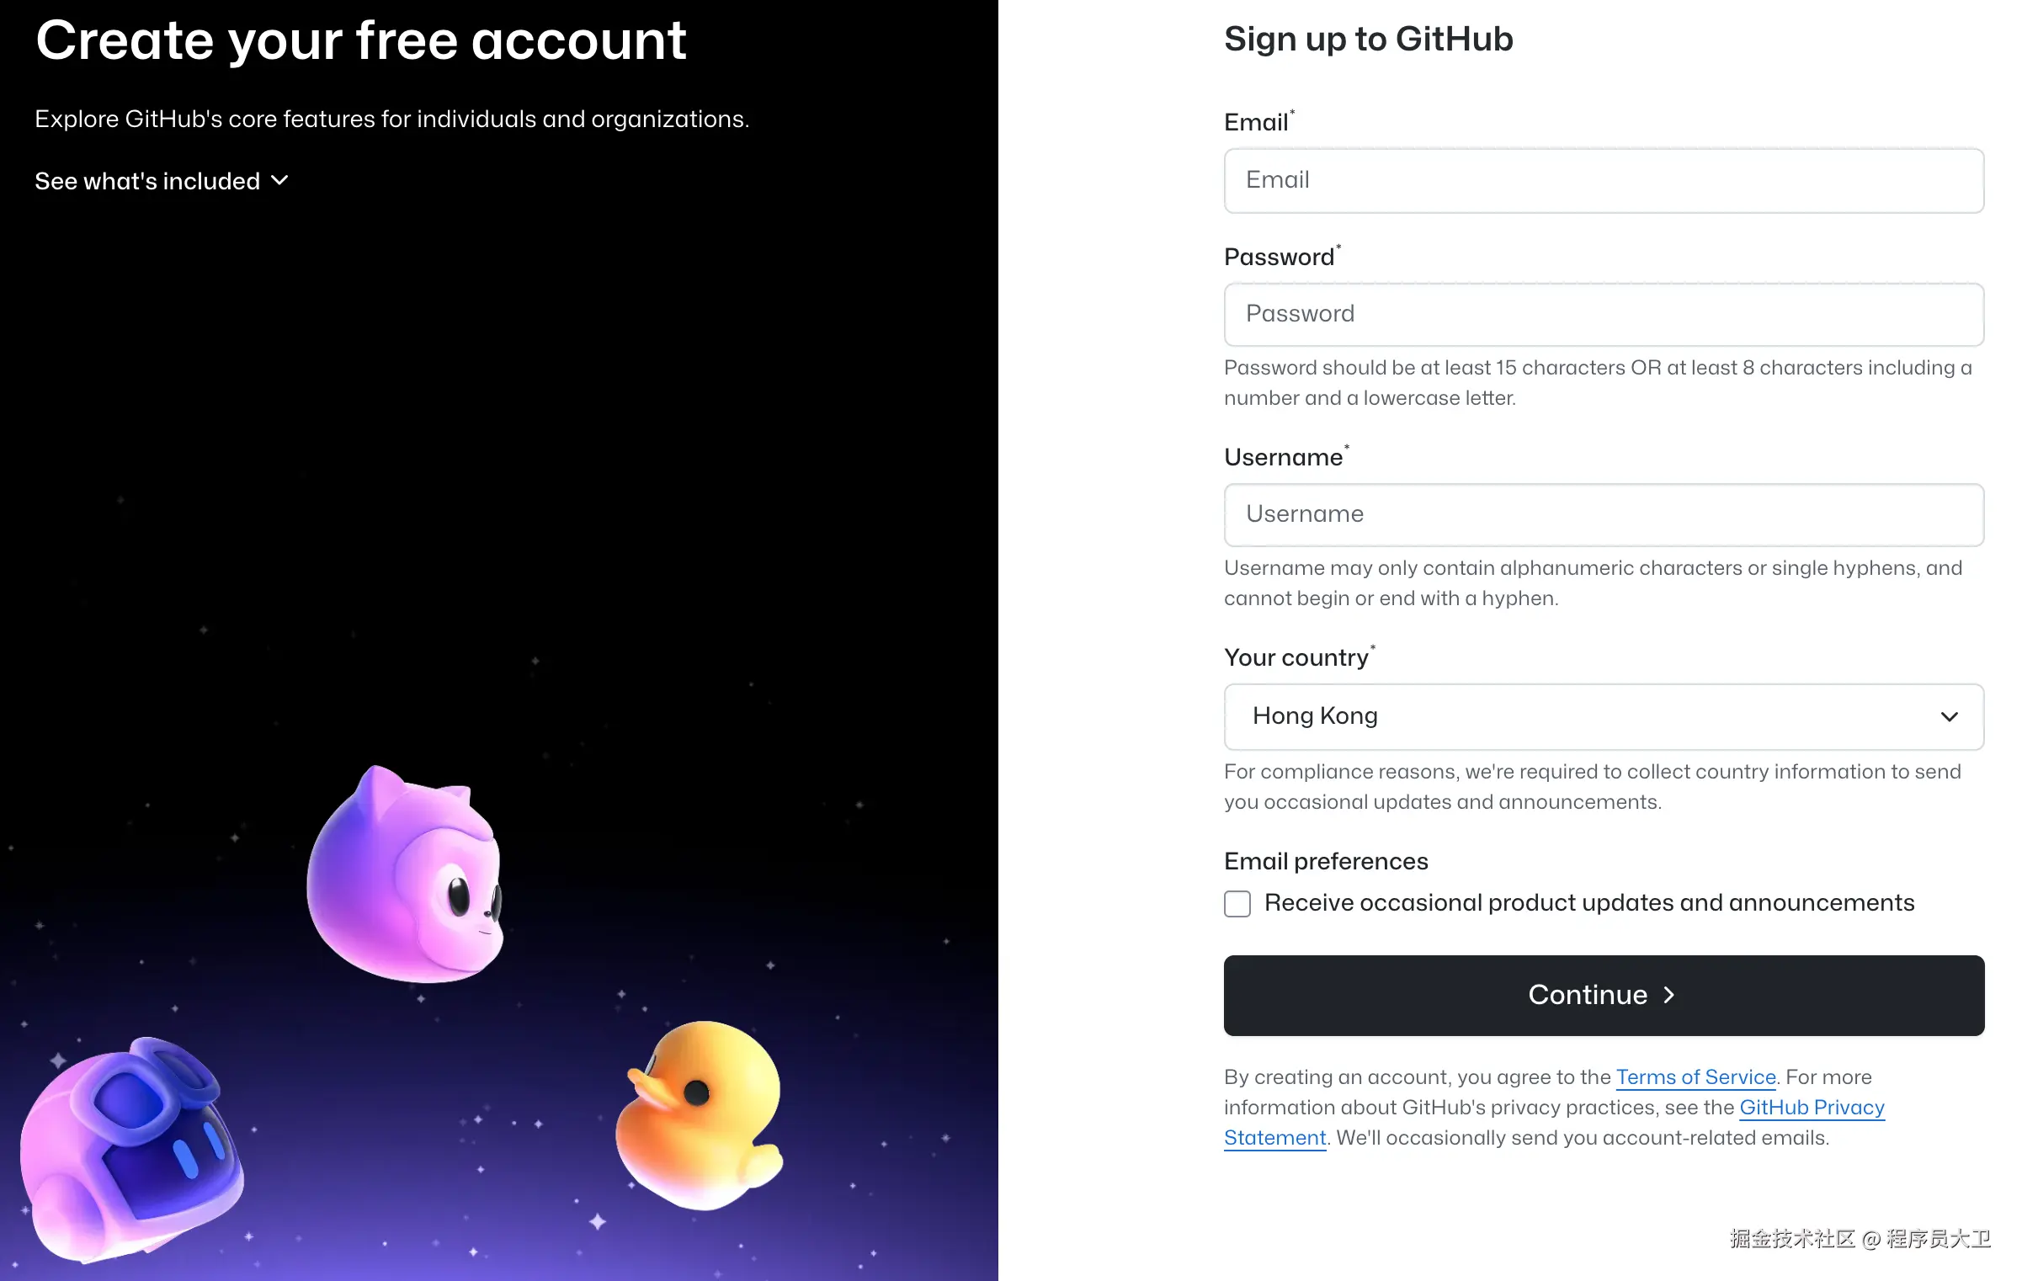Enable occasional product updates checkbox
Viewport: 2022px width, 1281px height.
(x=1237, y=904)
